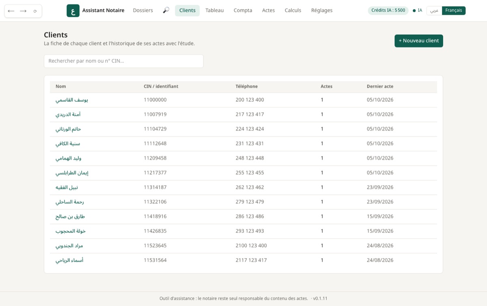Navigate to Actes
The image size is (487, 306).
click(269, 11)
